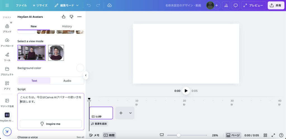Screen dimensions: 286x139
Task: Open the アップロード sidebar panel
Action: pos(7,42)
